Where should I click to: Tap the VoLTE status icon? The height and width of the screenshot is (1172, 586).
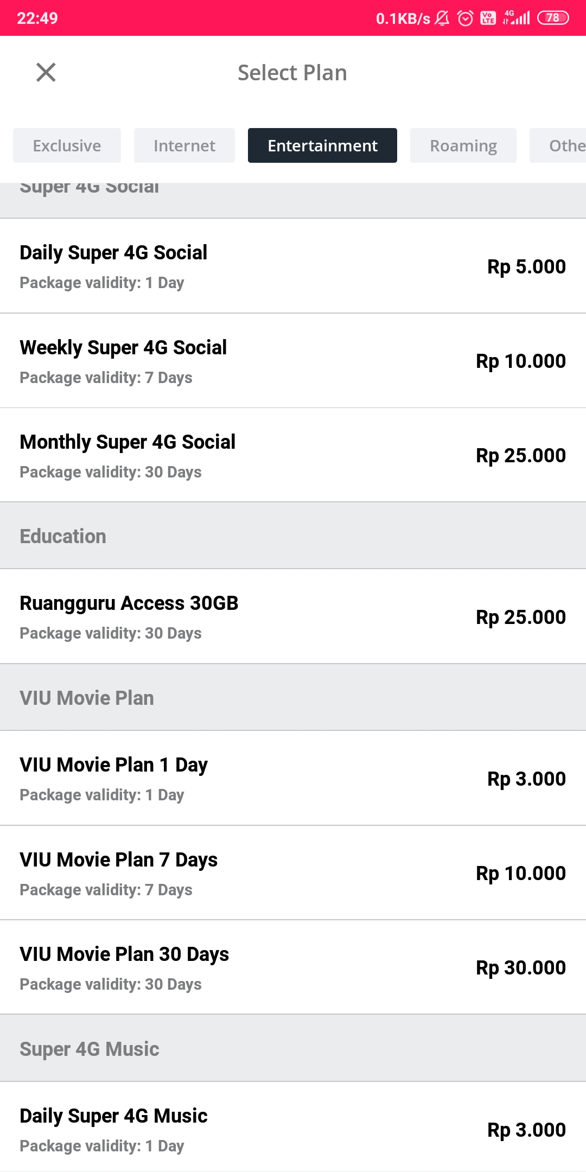[x=488, y=18]
